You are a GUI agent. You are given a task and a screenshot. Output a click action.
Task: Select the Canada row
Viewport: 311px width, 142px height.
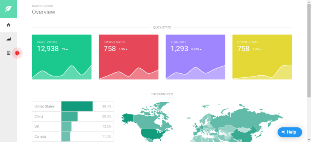coord(73,137)
